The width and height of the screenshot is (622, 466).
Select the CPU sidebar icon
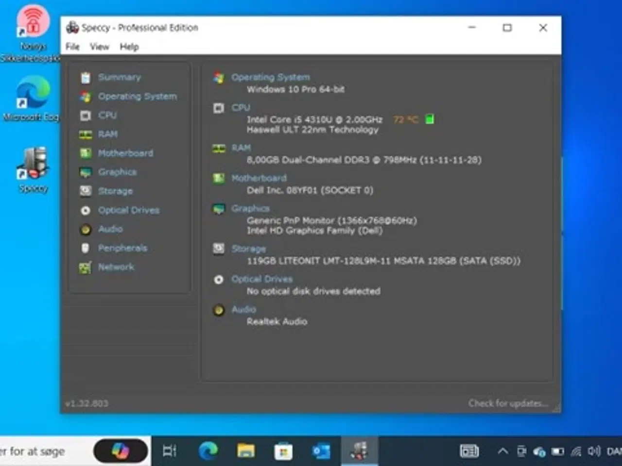pyautogui.click(x=86, y=116)
